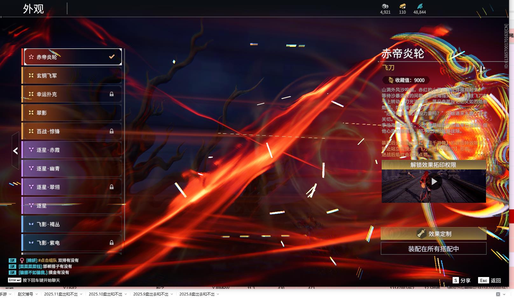
Task: Click the blue rarity icon beside 飞影·褐丛
Action: (x=31, y=224)
